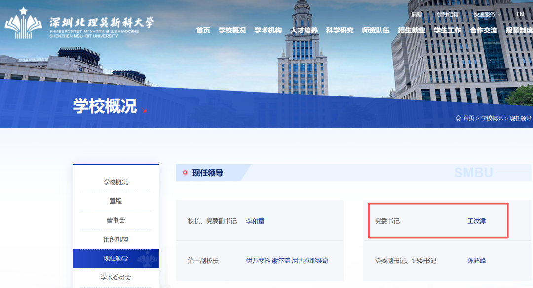Go to 首页 in main navigation
Image resolution: width=533 pixels, height=288 pixels.
click(x=203, y=30)
